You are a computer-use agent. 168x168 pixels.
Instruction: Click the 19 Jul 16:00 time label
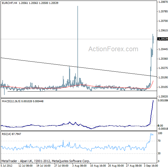[x=43, y=166]
